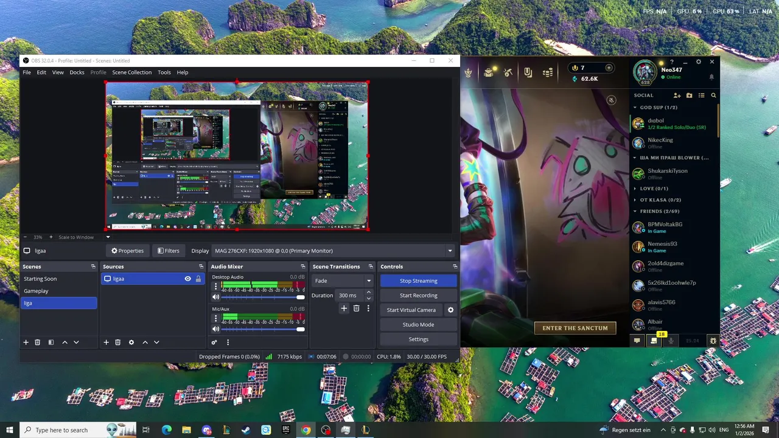The image size is (779, 438).
Task: Open transition properties three-dot menu
Action: (368, 308)
